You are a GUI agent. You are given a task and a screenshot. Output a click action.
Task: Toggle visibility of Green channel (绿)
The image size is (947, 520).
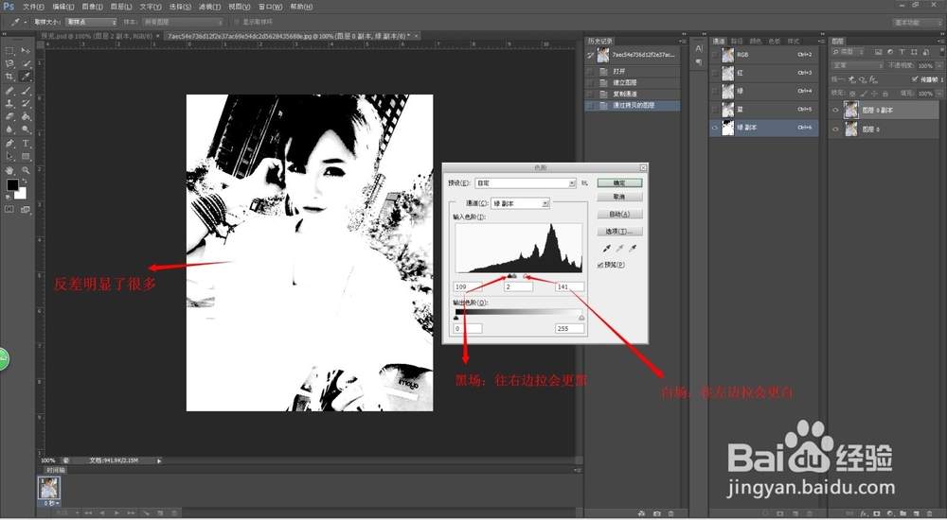click(x=715, y=91)
